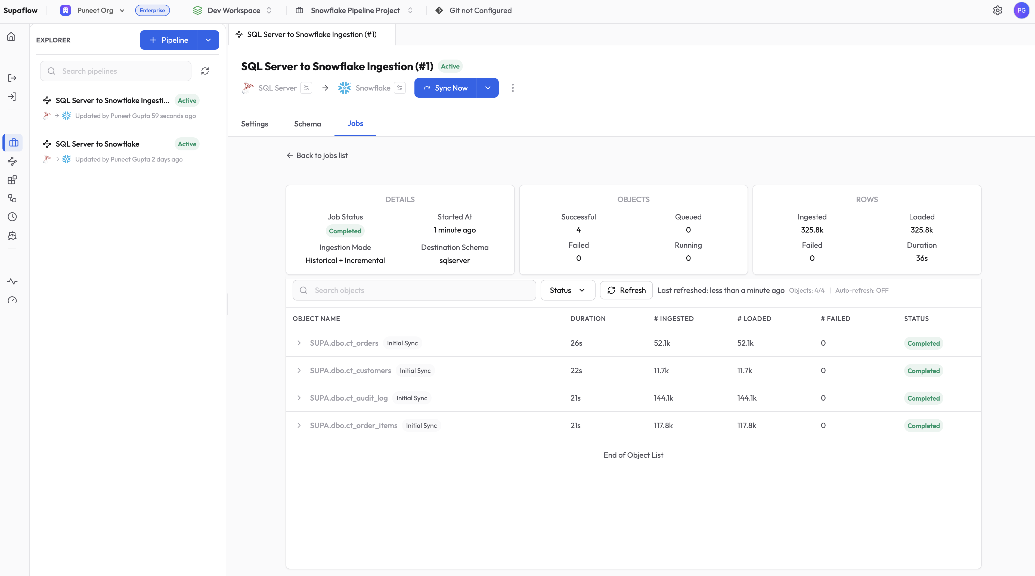Click the Refresh objects button
Viewport: 1035px width, 576px height.
[626, 290]
